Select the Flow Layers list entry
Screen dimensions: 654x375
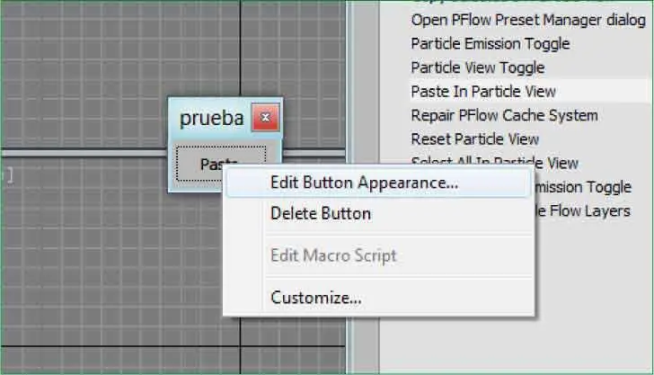pyautogui.click(x=583, y=211)
